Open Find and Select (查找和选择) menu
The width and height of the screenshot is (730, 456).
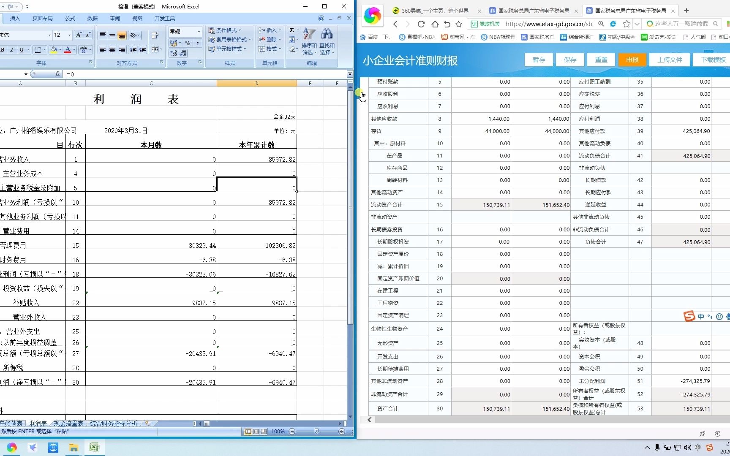coord(327,42)
